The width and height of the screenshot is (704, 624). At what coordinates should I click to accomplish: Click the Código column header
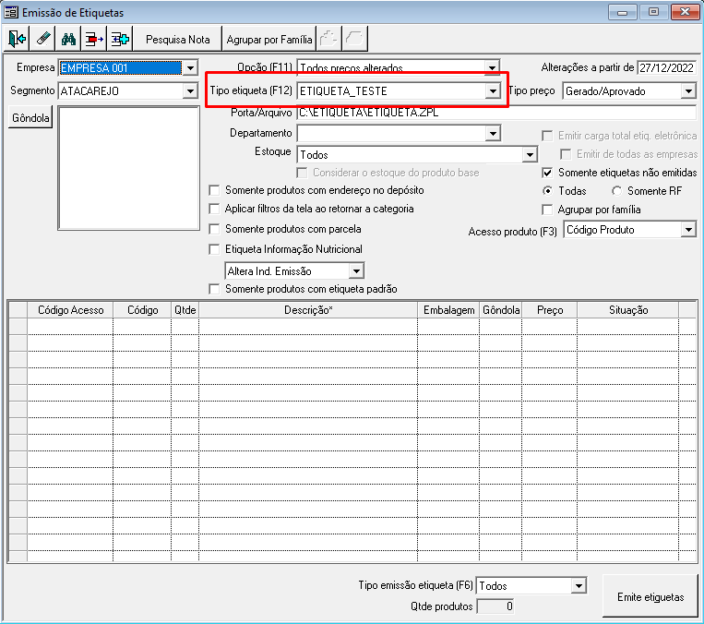[142, 310]
